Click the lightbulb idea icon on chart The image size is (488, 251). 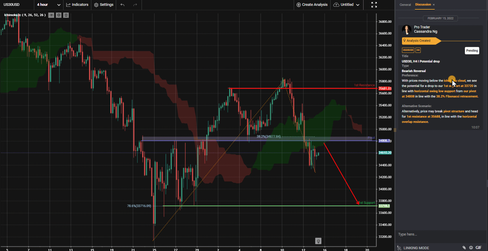point(318,241)
